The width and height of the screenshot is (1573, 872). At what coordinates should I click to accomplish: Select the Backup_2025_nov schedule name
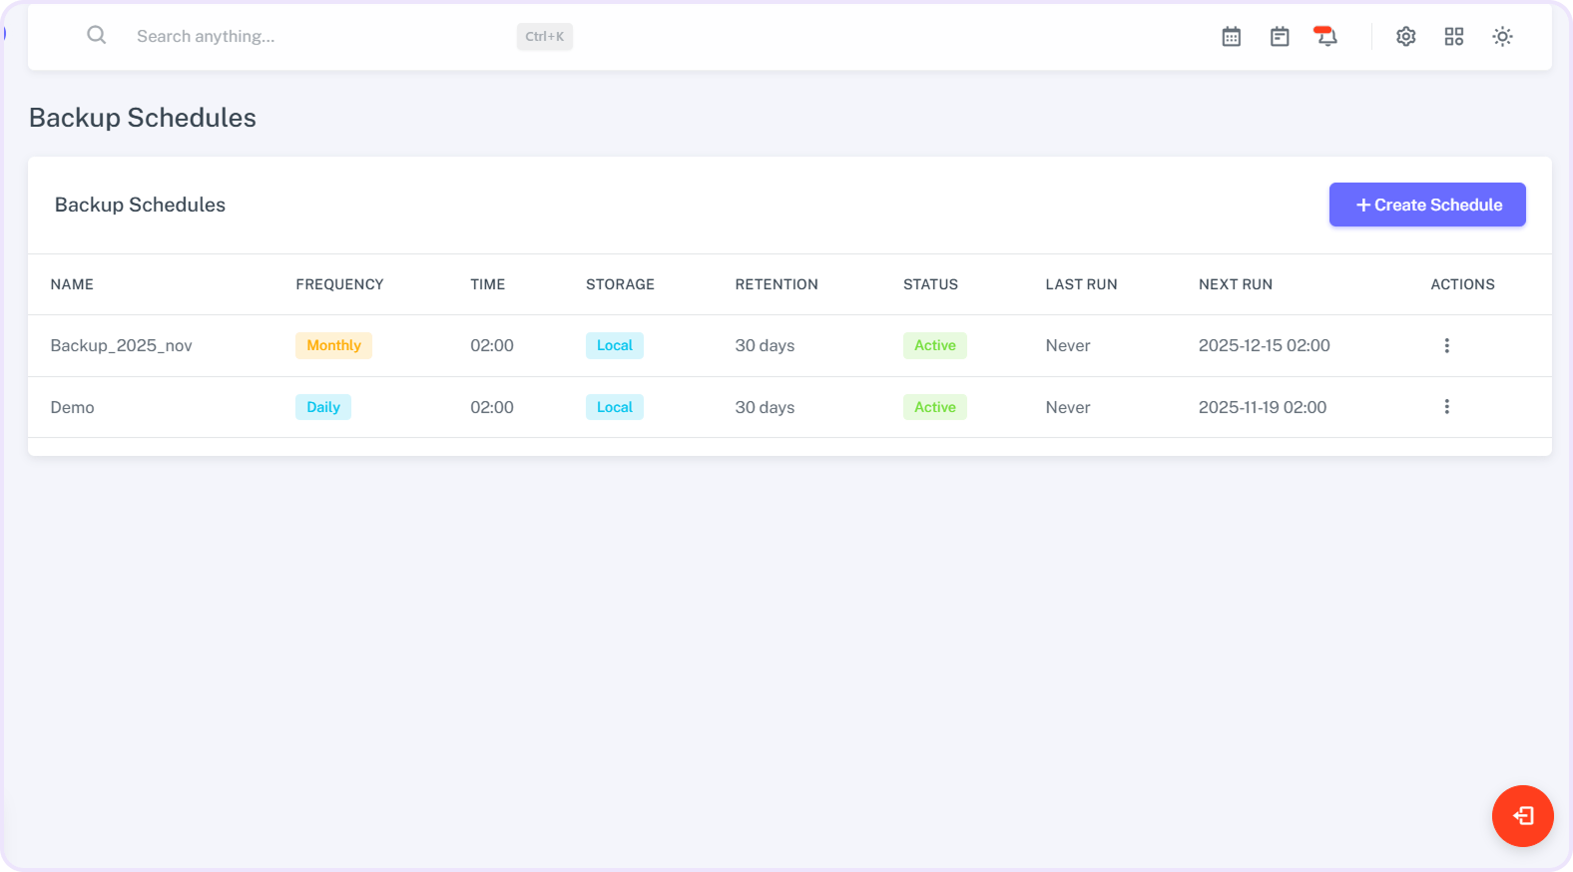(x=121, y=345)
